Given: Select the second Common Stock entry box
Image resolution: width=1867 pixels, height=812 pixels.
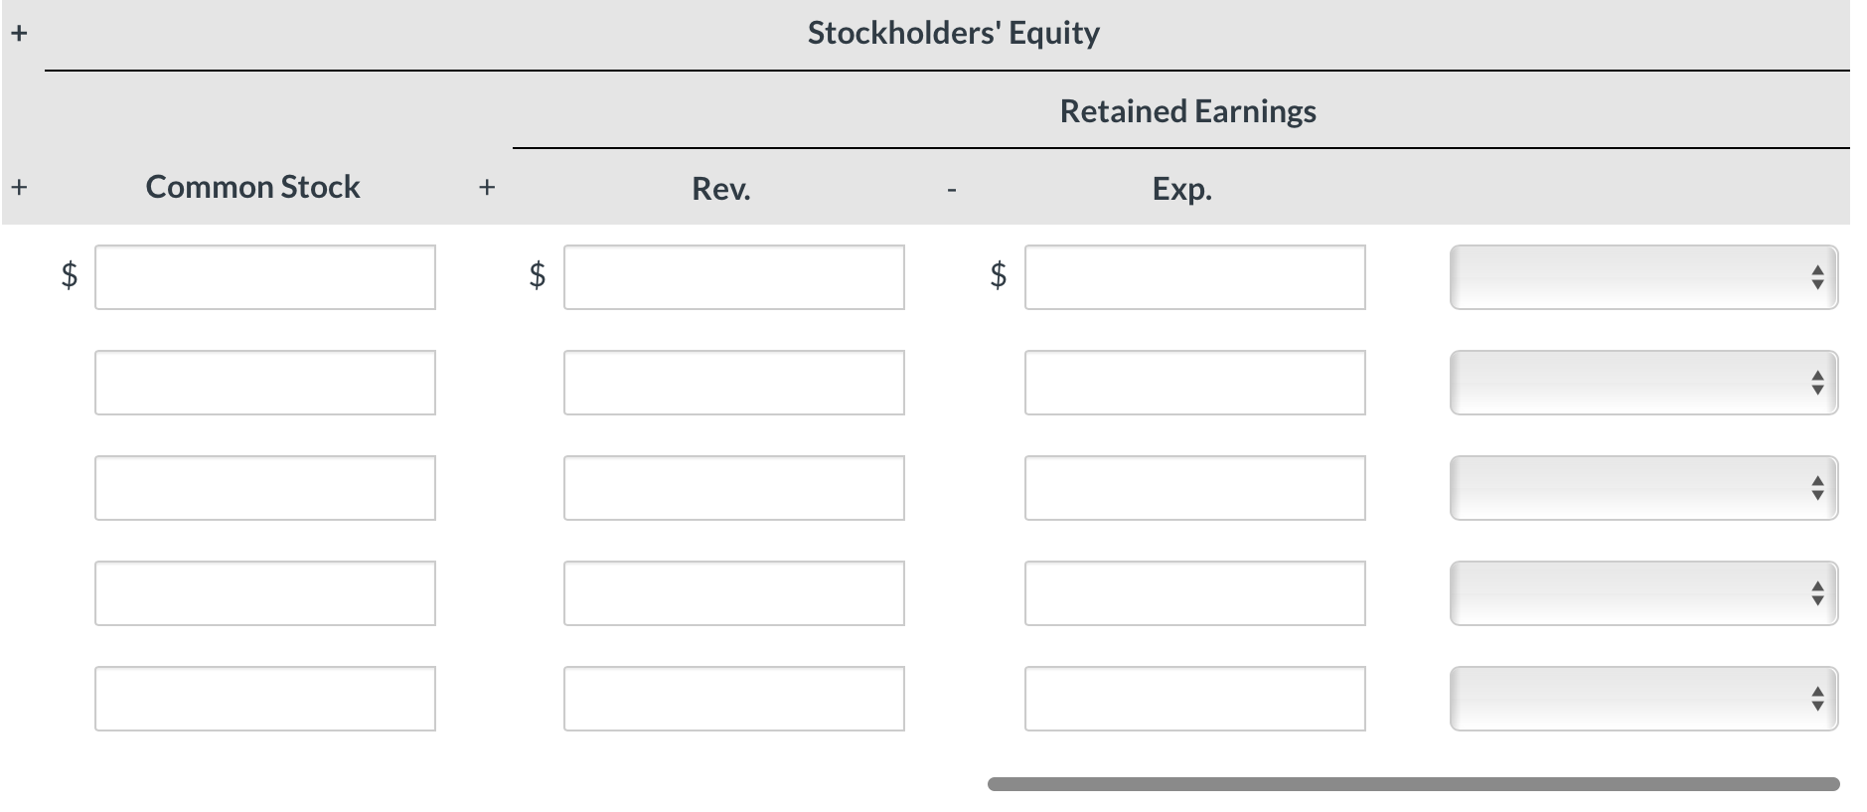Looking at the screenshot, I should click(264, 383).
